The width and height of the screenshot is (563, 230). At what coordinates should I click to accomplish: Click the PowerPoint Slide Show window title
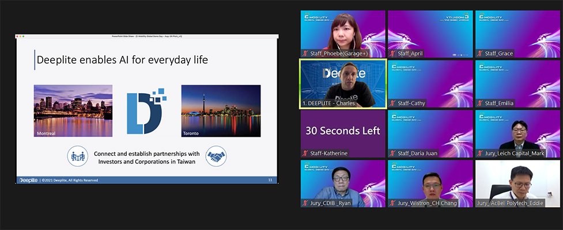pos(147,37)
